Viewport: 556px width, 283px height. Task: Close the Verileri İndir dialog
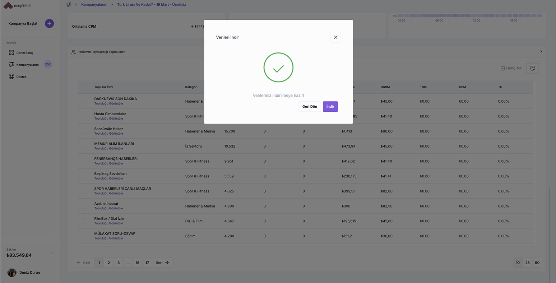(x=335, y=37)
